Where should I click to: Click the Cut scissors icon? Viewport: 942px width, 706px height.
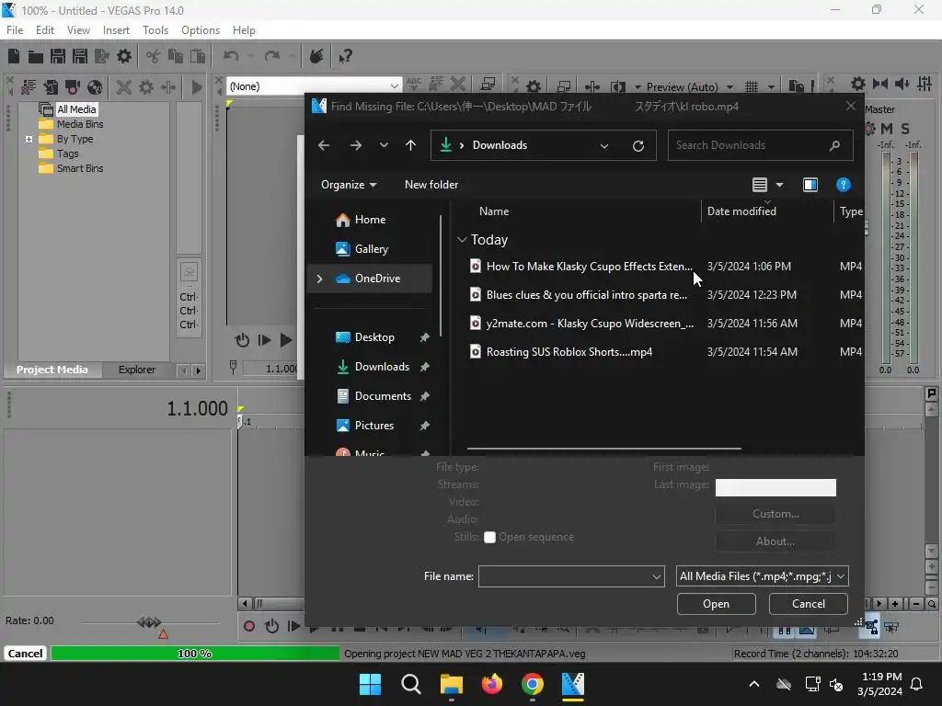point(154,56)
